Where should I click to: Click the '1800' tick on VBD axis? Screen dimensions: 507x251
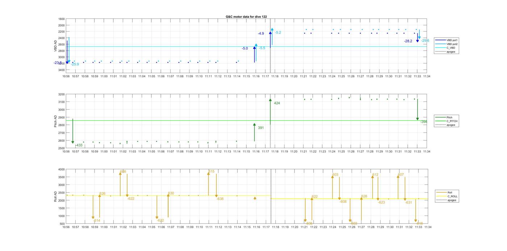click(62, 19)
